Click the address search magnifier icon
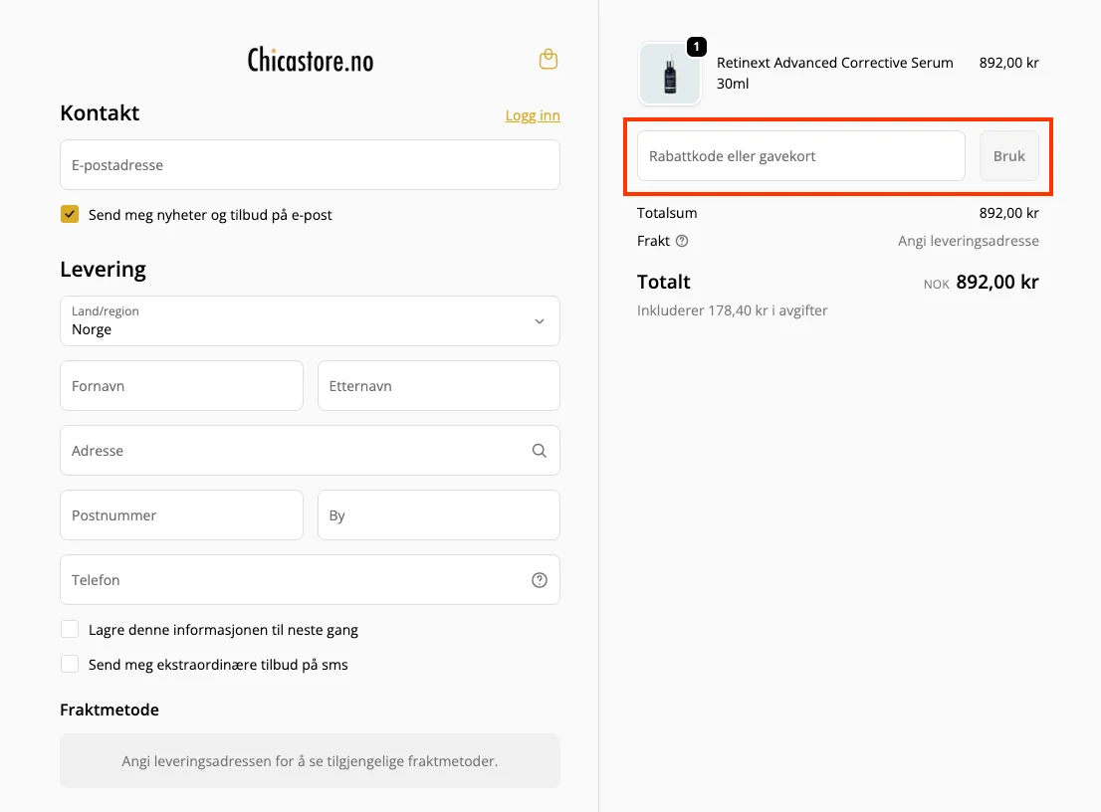Image resolution: width=1101 pixels, height=812 pixels. click(x=540, y=451)
